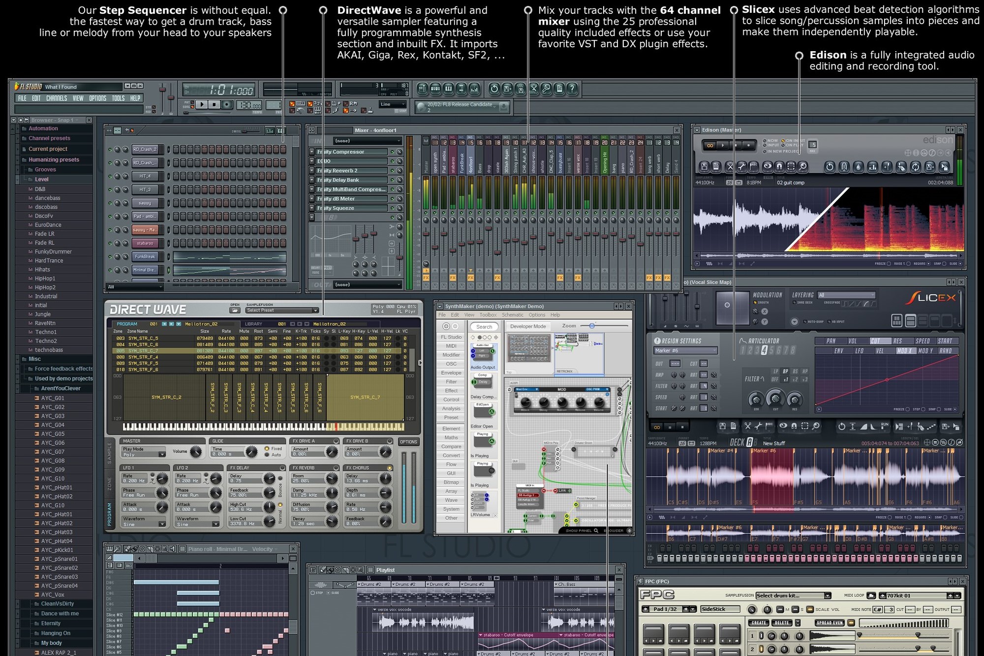The image size is (984, 656).
Task: Open the Playlist toolbar icon
Action: pos(422,89)
